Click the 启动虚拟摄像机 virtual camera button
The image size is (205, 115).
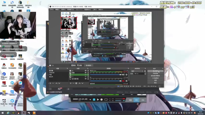[x=155, y=76]
